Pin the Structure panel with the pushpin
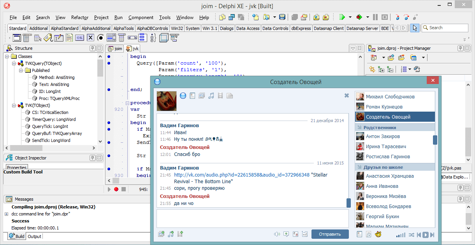Viewport: 475px width, 245px height. (92, 48)
